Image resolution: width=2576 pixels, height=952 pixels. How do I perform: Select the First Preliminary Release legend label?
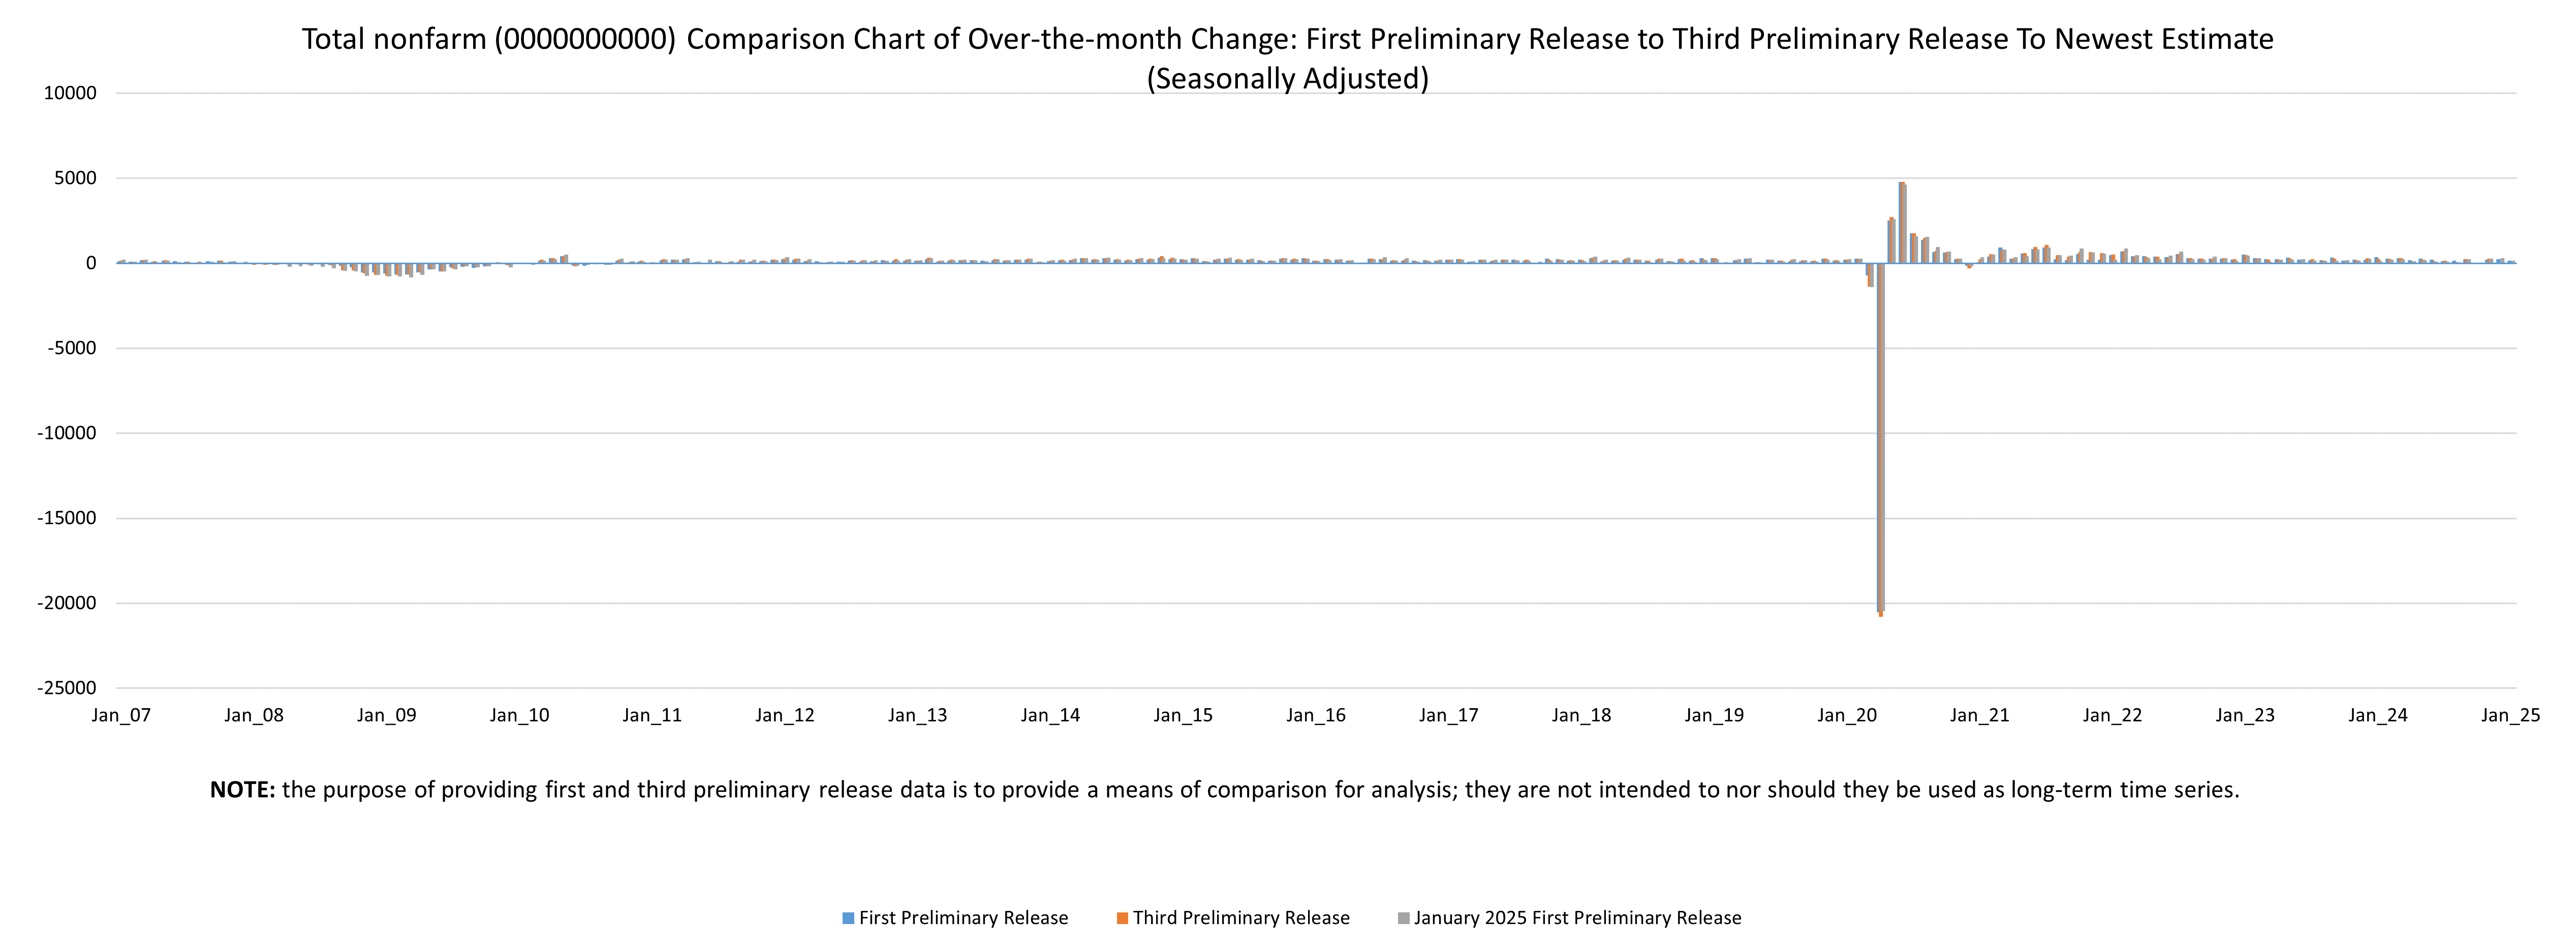[x=963, y=918]
